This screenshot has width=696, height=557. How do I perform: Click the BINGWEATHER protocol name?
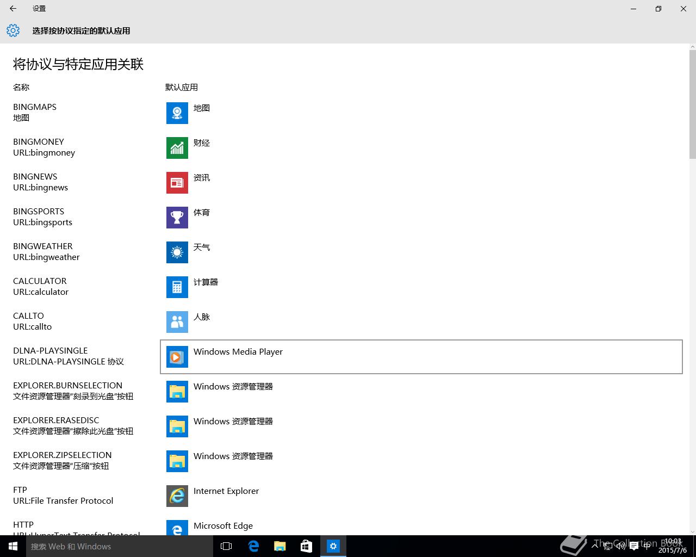[43, 246]
